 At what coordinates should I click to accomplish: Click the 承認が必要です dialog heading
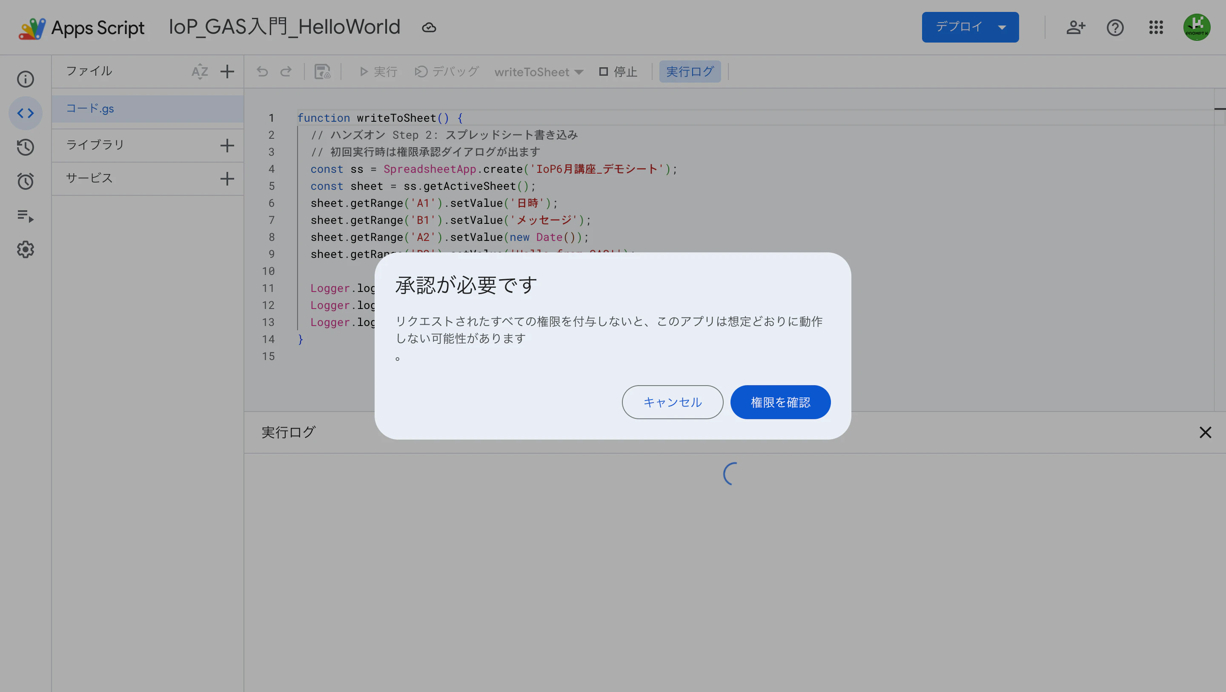[467, 285]
